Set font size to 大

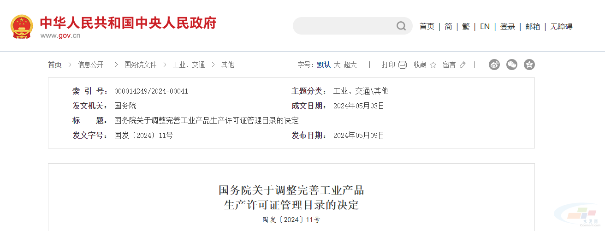click(337, 65)
